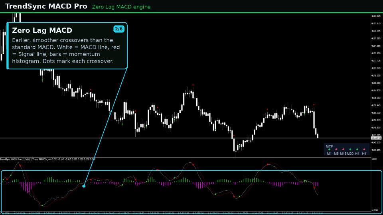
Task: Click the 4197.025 price scale value
Action: (x=376, y=16)
